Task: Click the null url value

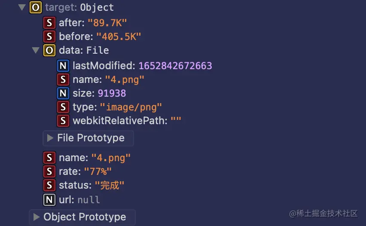Action: (x=88, y=200)
